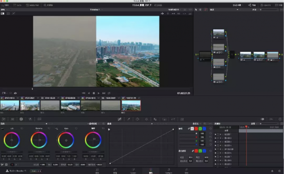Open the Timeline 1 name dropdown

(96, 9)
